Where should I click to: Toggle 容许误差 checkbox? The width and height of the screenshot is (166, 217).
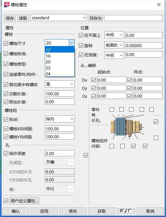pos(6,153)
